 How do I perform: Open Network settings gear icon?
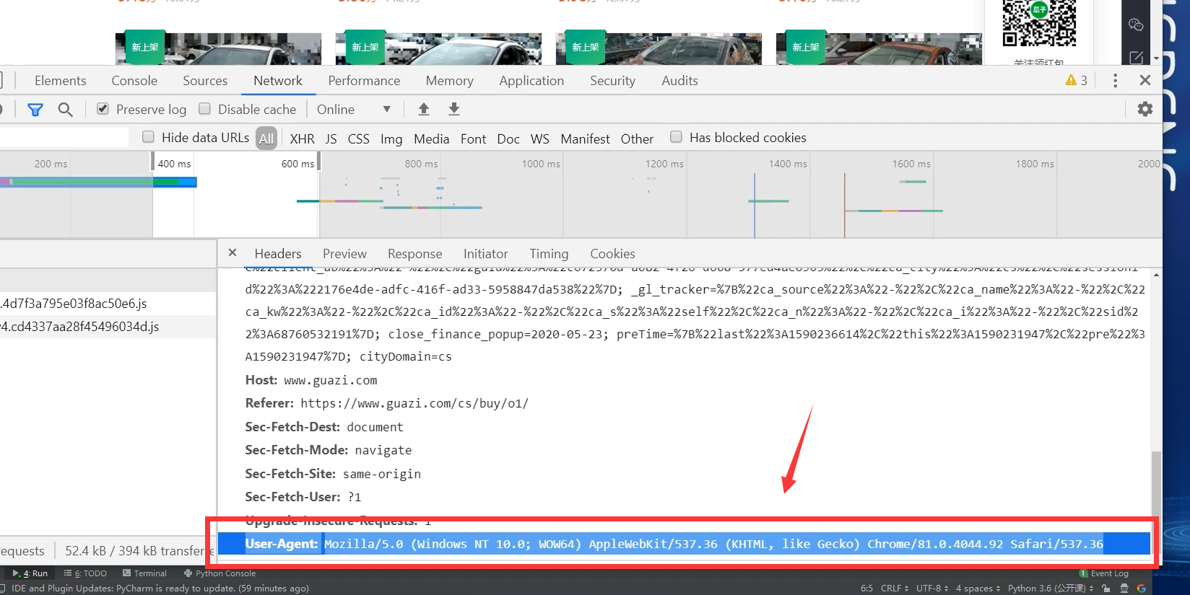(x=1145, y=109)
